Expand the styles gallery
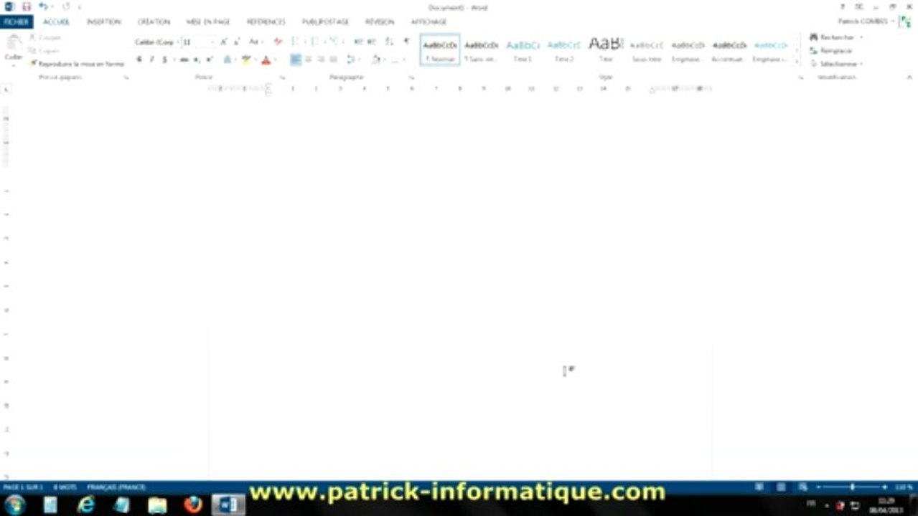Viewport: 918px width, 516px height. pyautogui.click(x=796, y=62)
